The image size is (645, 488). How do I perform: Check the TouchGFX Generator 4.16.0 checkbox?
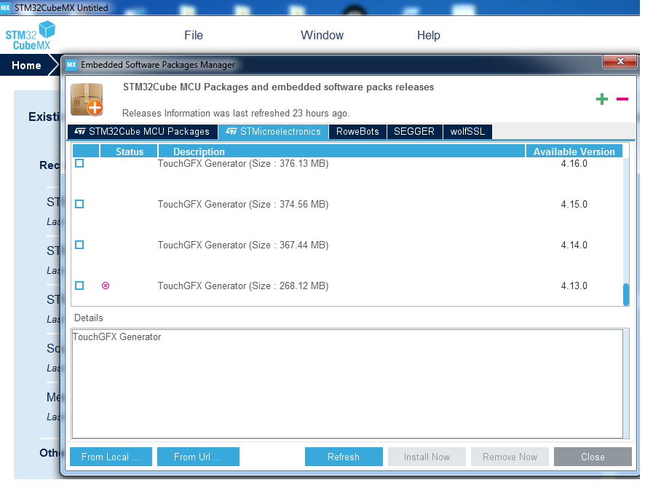pyautogui.click(x=79, y=163)
